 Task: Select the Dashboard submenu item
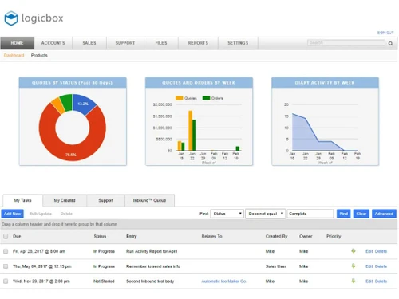point(14,55)
